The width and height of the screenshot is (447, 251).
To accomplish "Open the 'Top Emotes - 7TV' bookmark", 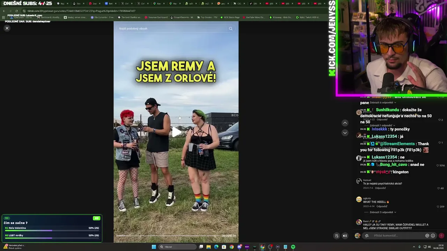I will [x=207, y=17].
